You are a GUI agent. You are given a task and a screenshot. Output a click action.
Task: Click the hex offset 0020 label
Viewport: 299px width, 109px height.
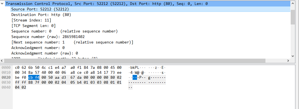click(6, 77)
